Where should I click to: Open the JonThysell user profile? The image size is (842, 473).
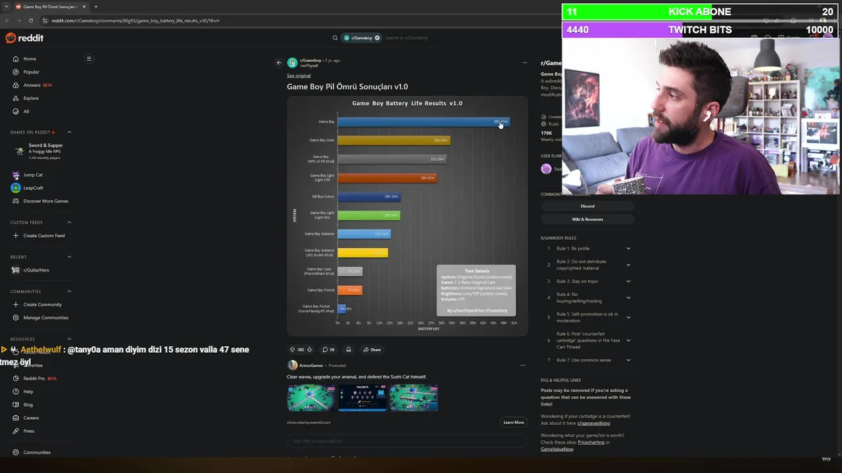point(309,66)
